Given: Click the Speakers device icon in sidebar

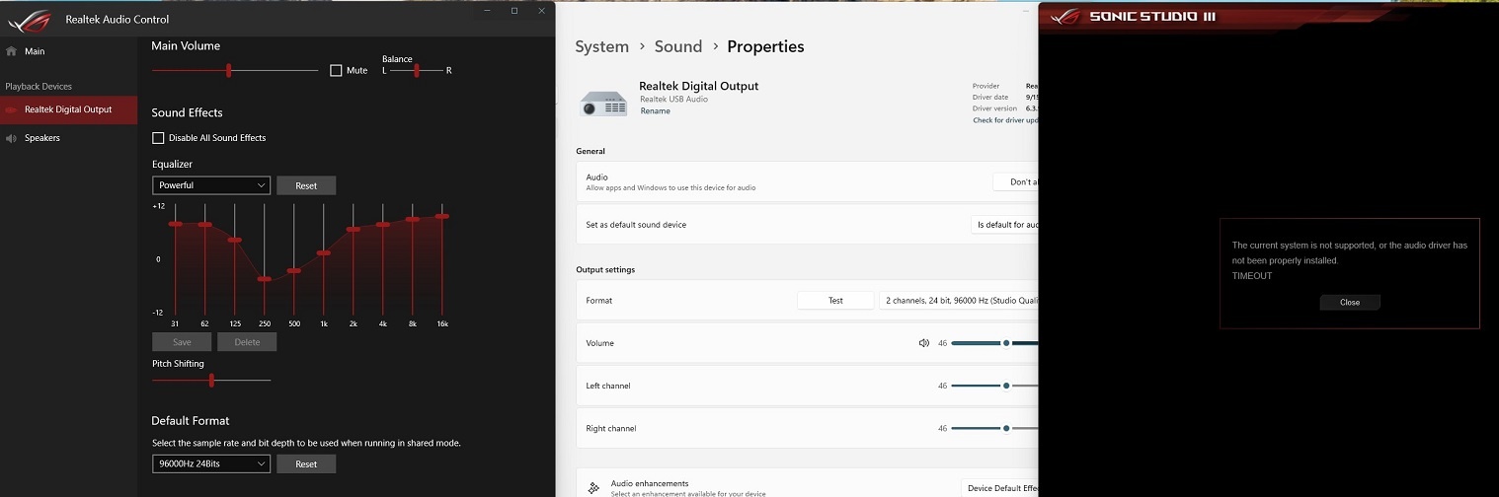Looking at the screenshot, I should 11,138.
